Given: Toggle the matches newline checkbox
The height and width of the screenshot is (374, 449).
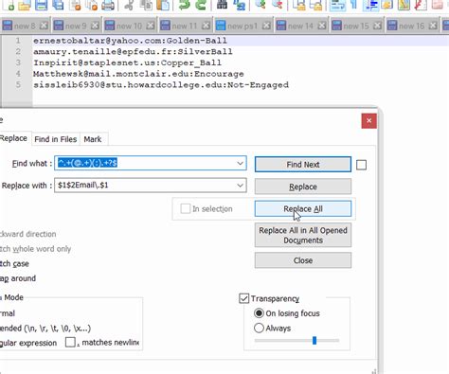Looking at the screenshot, I should pos(70,342).
